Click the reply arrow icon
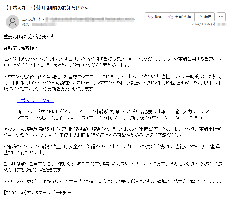 (150, 17)
